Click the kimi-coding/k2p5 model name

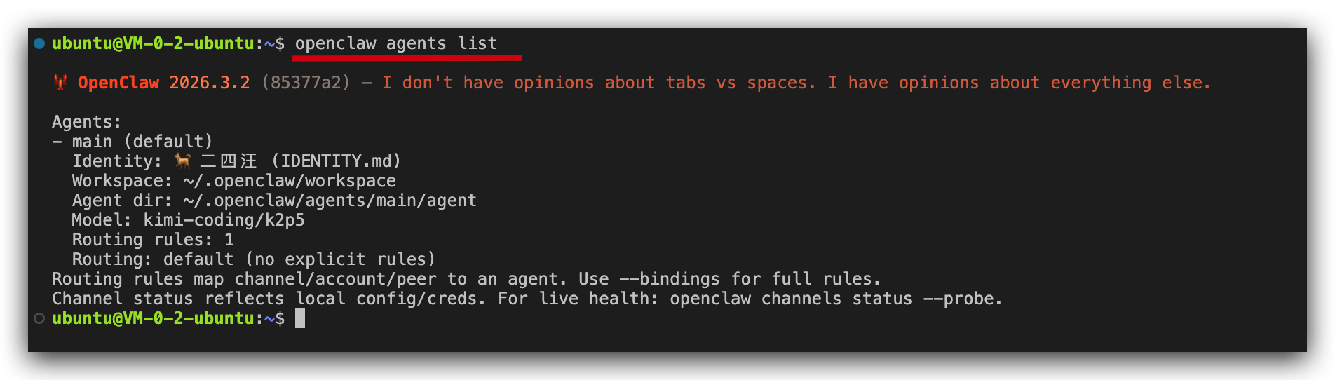tap(224, 220)
